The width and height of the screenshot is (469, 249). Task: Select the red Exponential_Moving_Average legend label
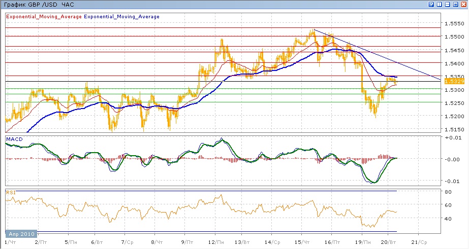44,17
